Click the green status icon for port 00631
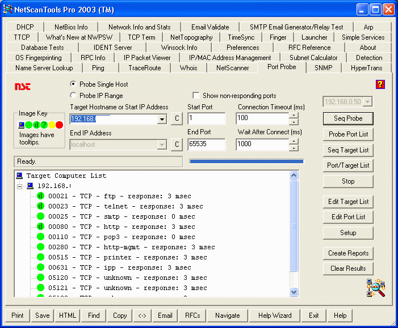The image size is (398, 328). click(x=41, y=267)
